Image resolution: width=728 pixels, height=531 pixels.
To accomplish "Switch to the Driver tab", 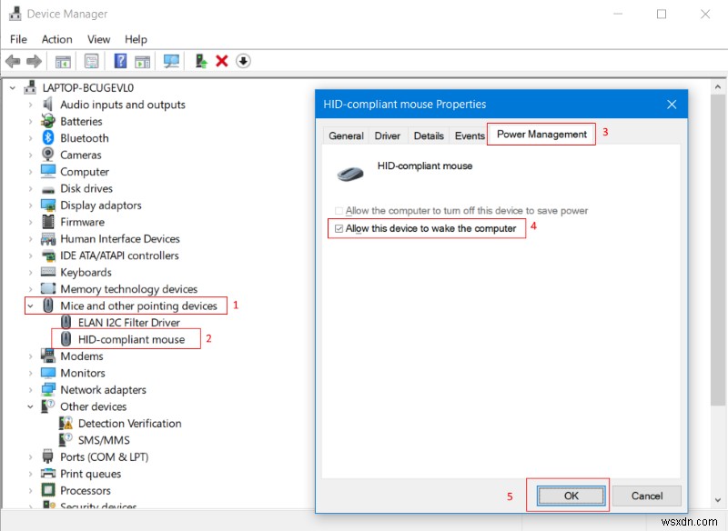I will (x=387, y=135).
